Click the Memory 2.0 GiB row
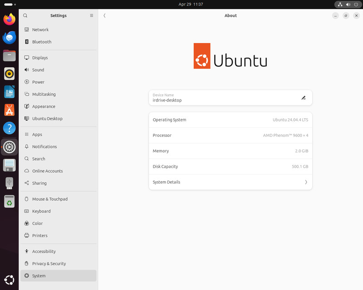 [231, 151]
